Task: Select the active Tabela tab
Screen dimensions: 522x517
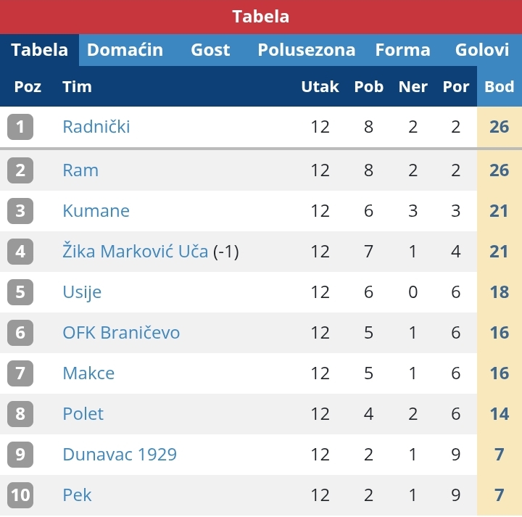Action: [x=39, y=50]
